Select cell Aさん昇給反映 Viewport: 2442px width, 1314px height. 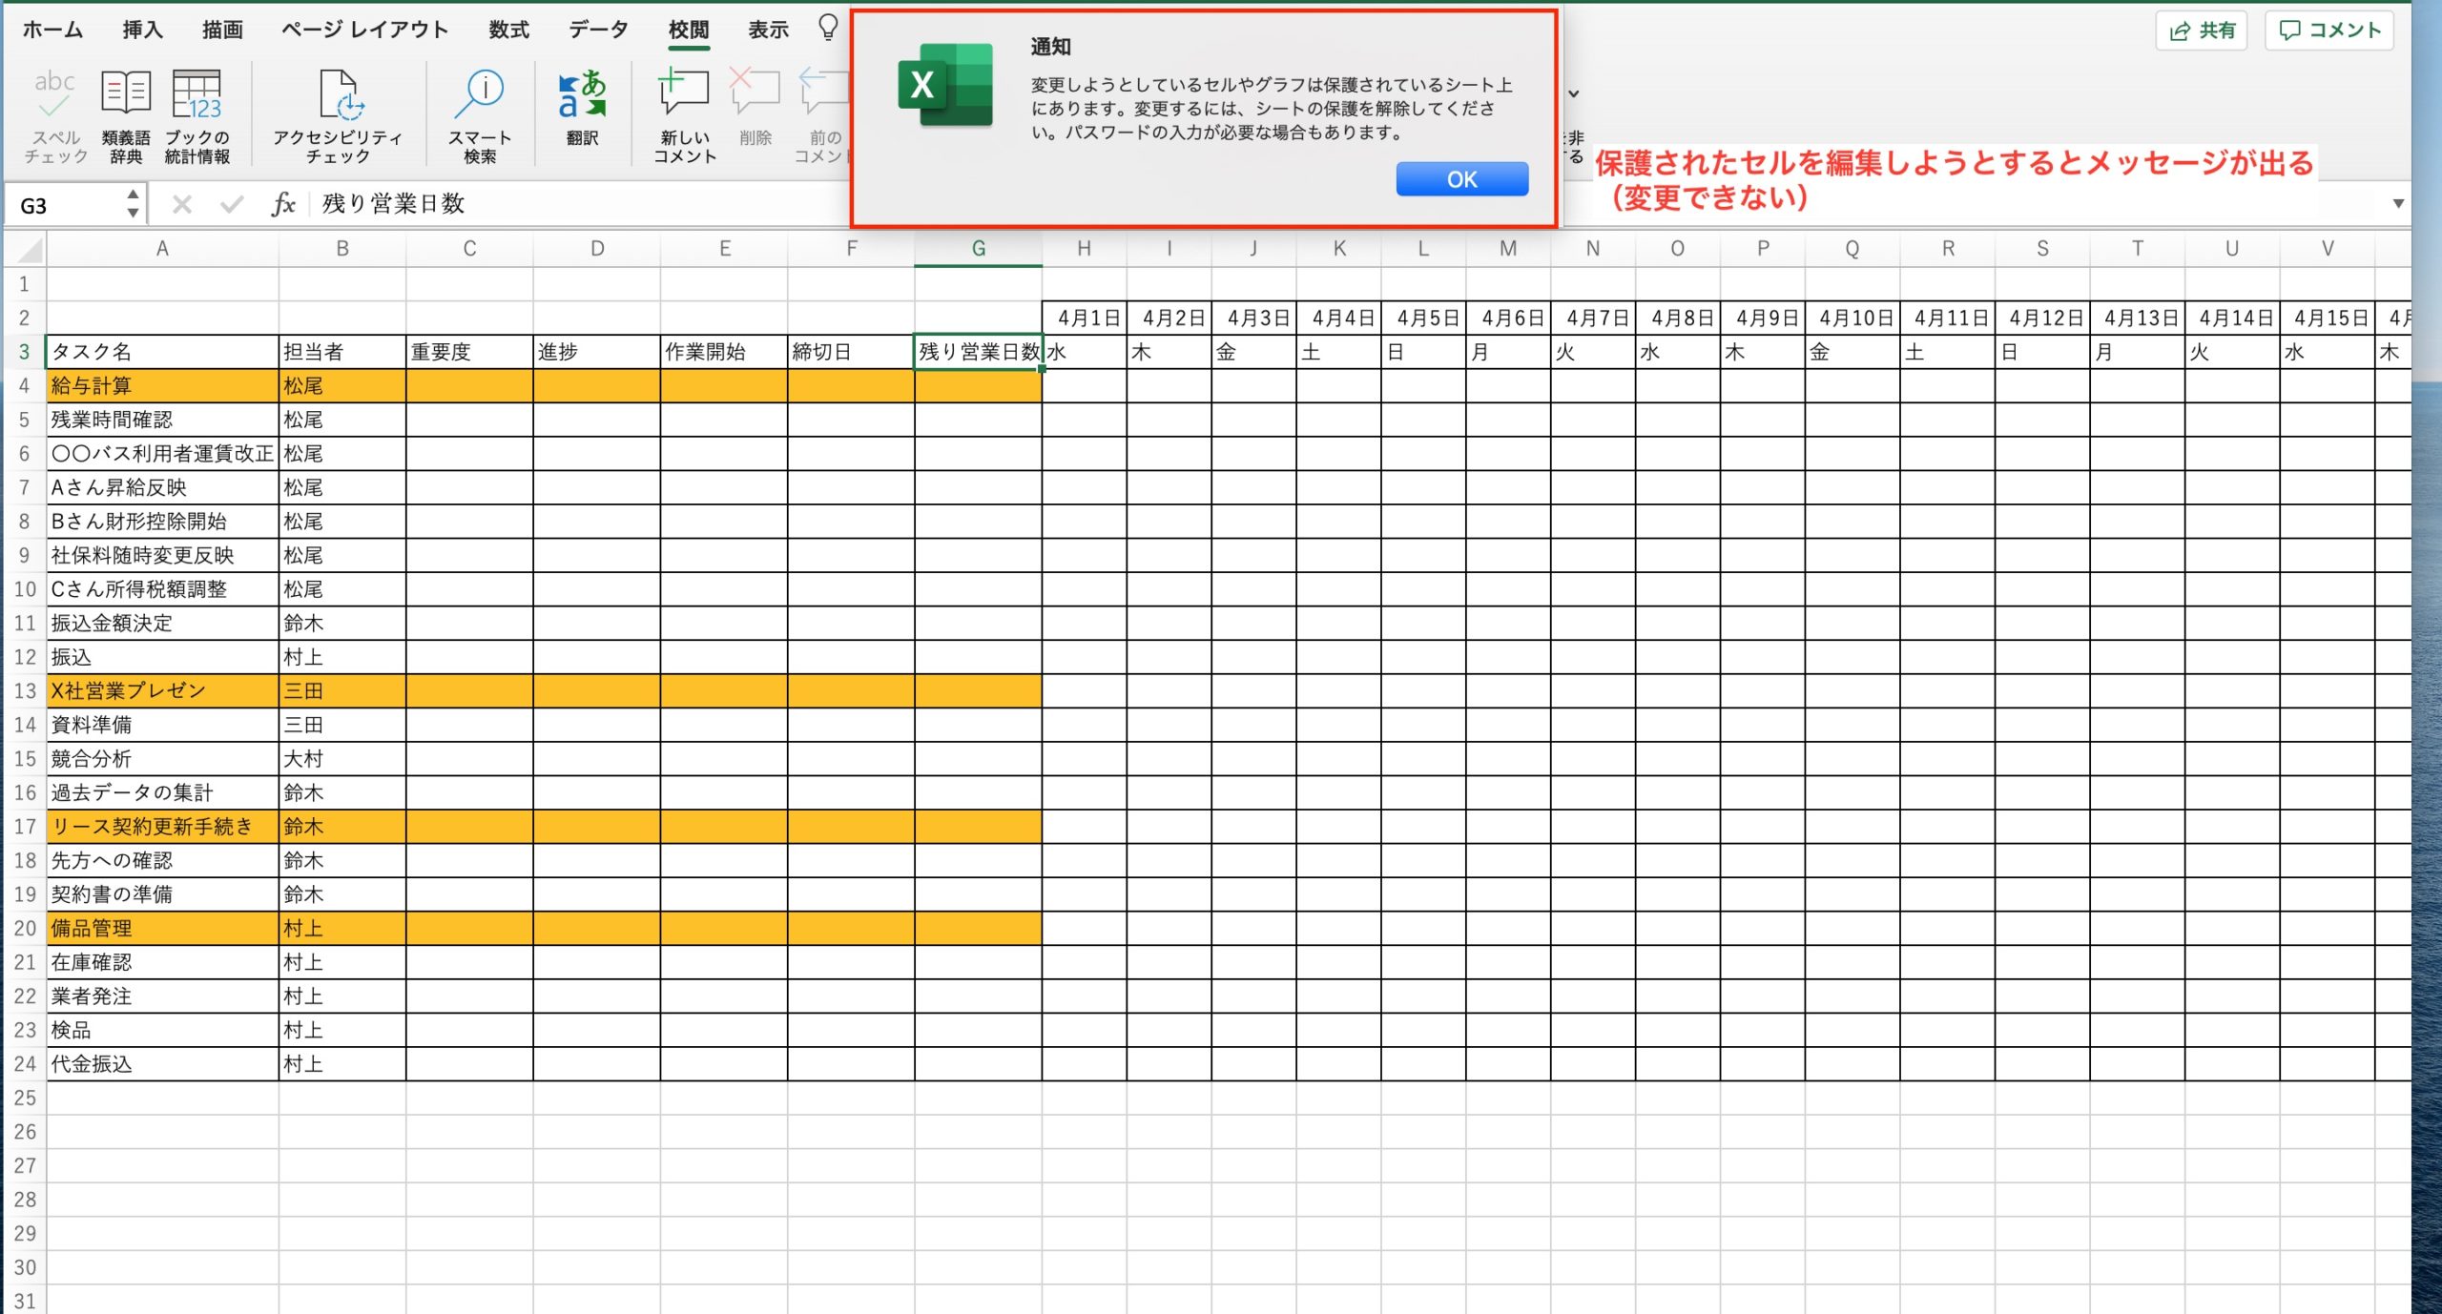[x=162, y=487]
